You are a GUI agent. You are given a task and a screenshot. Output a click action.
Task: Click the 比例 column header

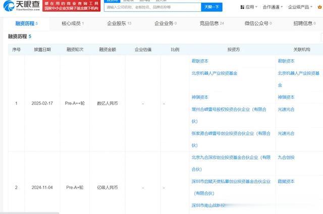(x=175, y=50)
